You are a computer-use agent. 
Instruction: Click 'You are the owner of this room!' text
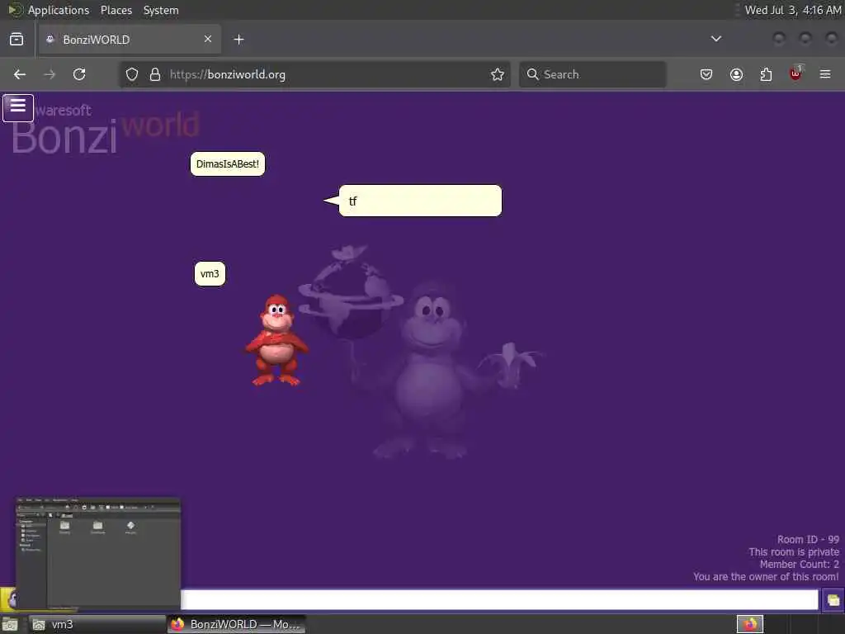(x=766, y=577)
